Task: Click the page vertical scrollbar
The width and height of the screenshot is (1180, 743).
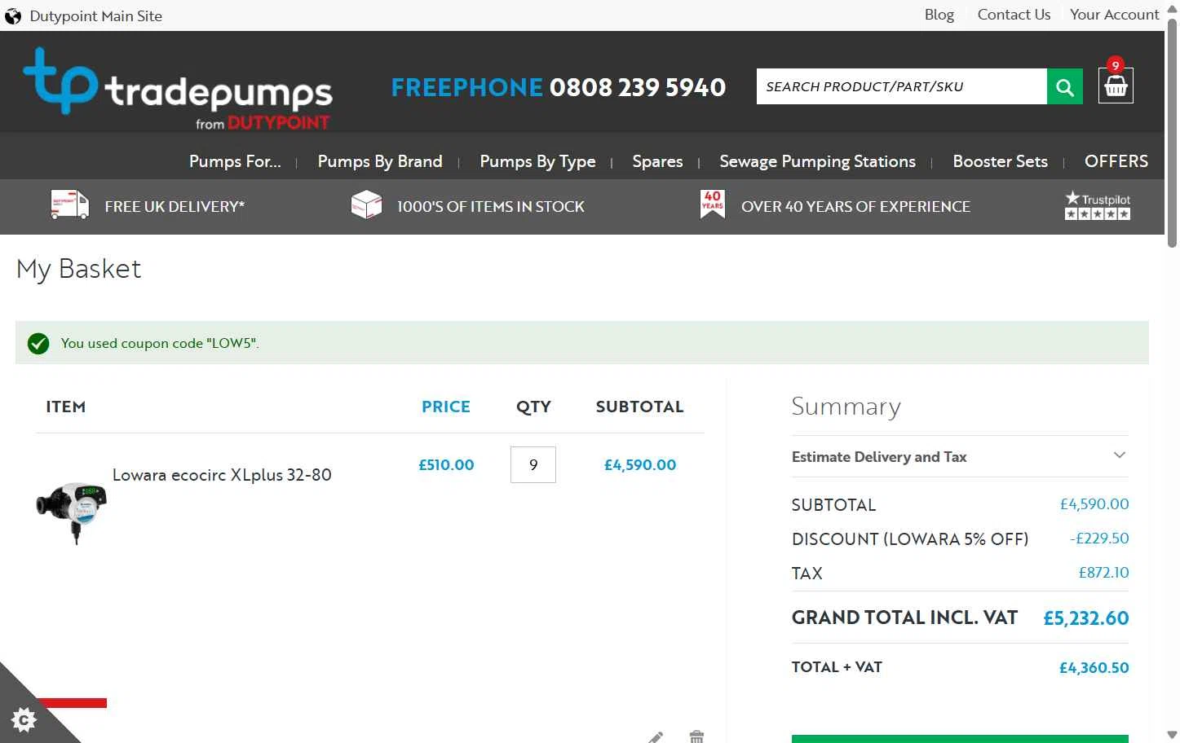Action: (x=1172, y=134)
